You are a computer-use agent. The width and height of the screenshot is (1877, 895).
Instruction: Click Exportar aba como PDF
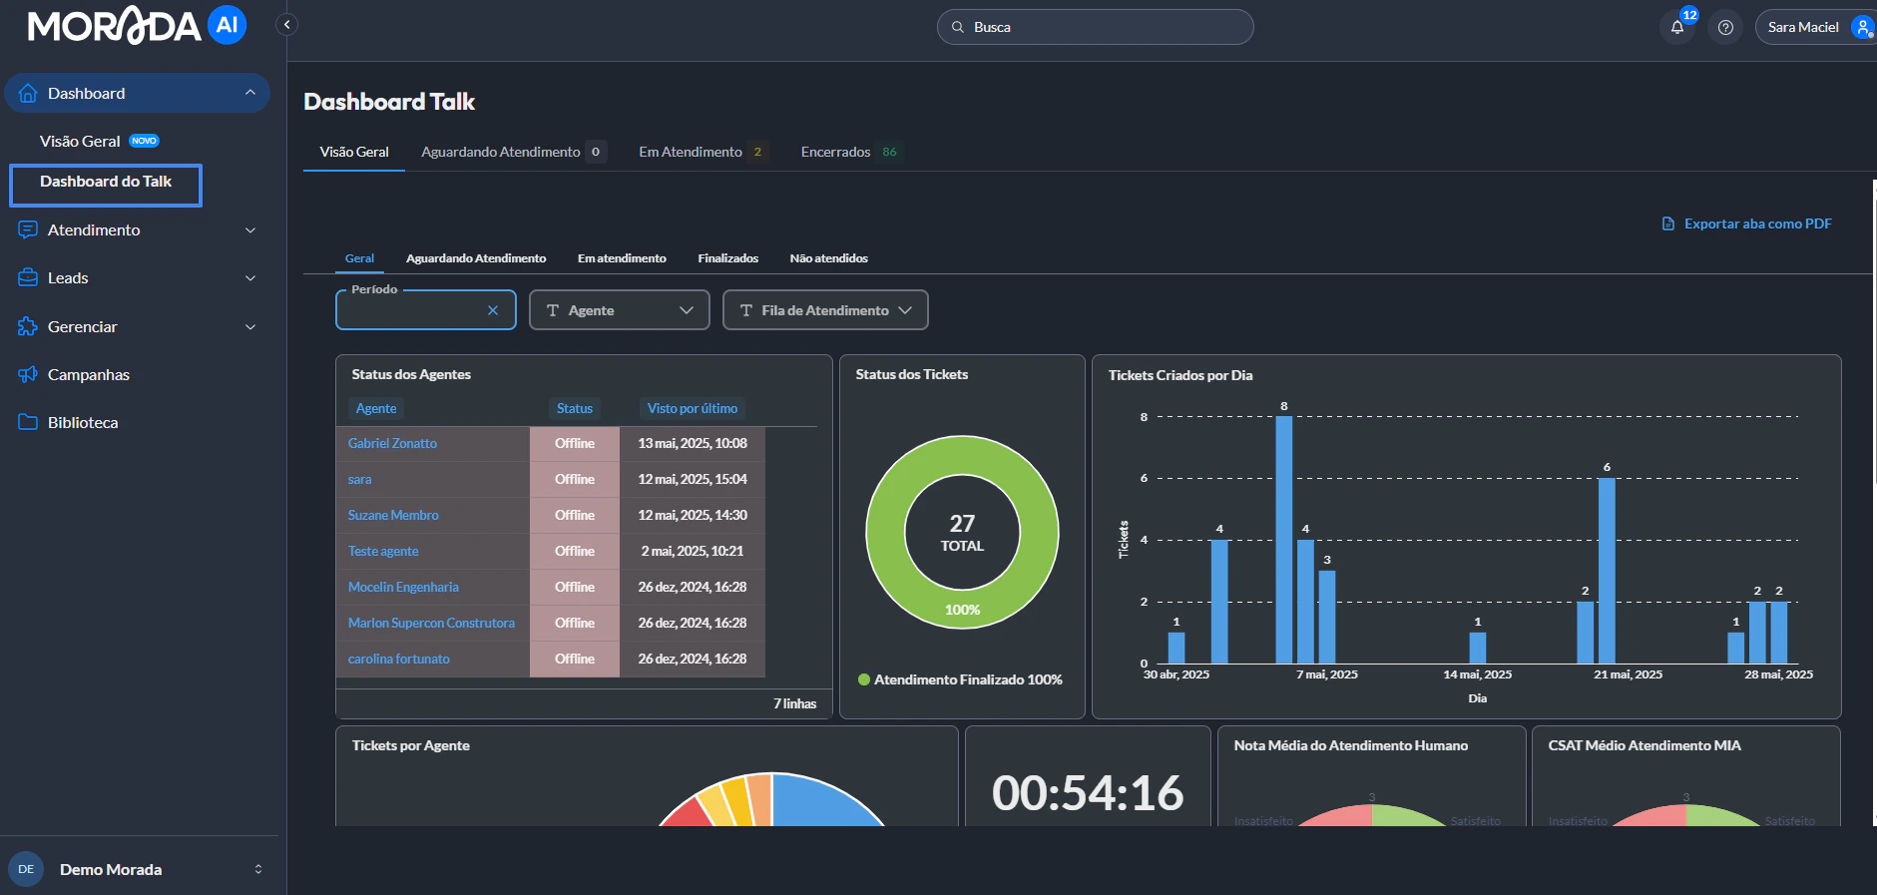[1746, 224]
